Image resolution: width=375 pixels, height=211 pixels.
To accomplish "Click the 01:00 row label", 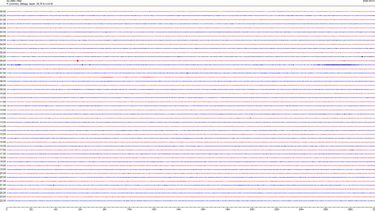I will click(3, 20).
